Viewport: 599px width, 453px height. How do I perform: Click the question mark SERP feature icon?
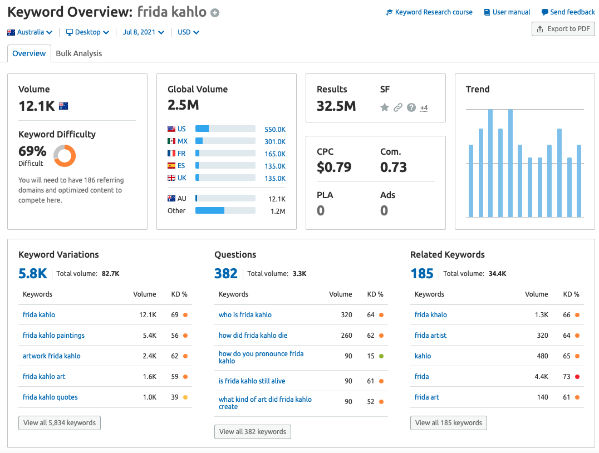pos(411,107)
